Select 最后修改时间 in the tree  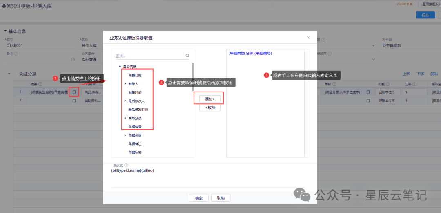coord(138,109)
